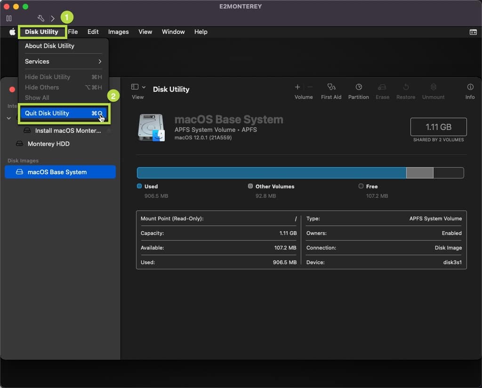Open the View menu in the menu bar
482x388 pixels.
pos(145,32)
